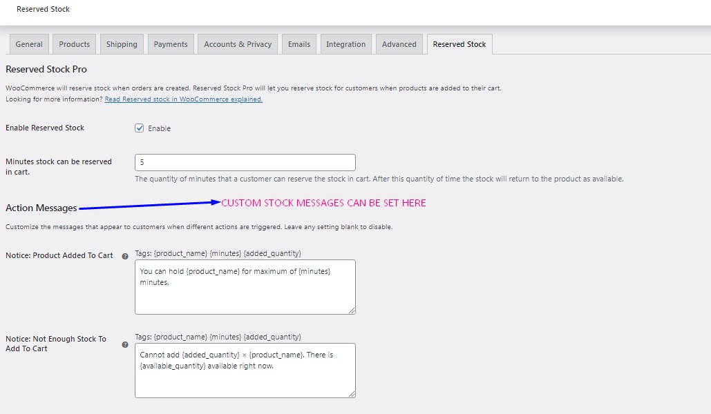Switch to the Payments tab
711x414 pixels.
tap(170, 43)
